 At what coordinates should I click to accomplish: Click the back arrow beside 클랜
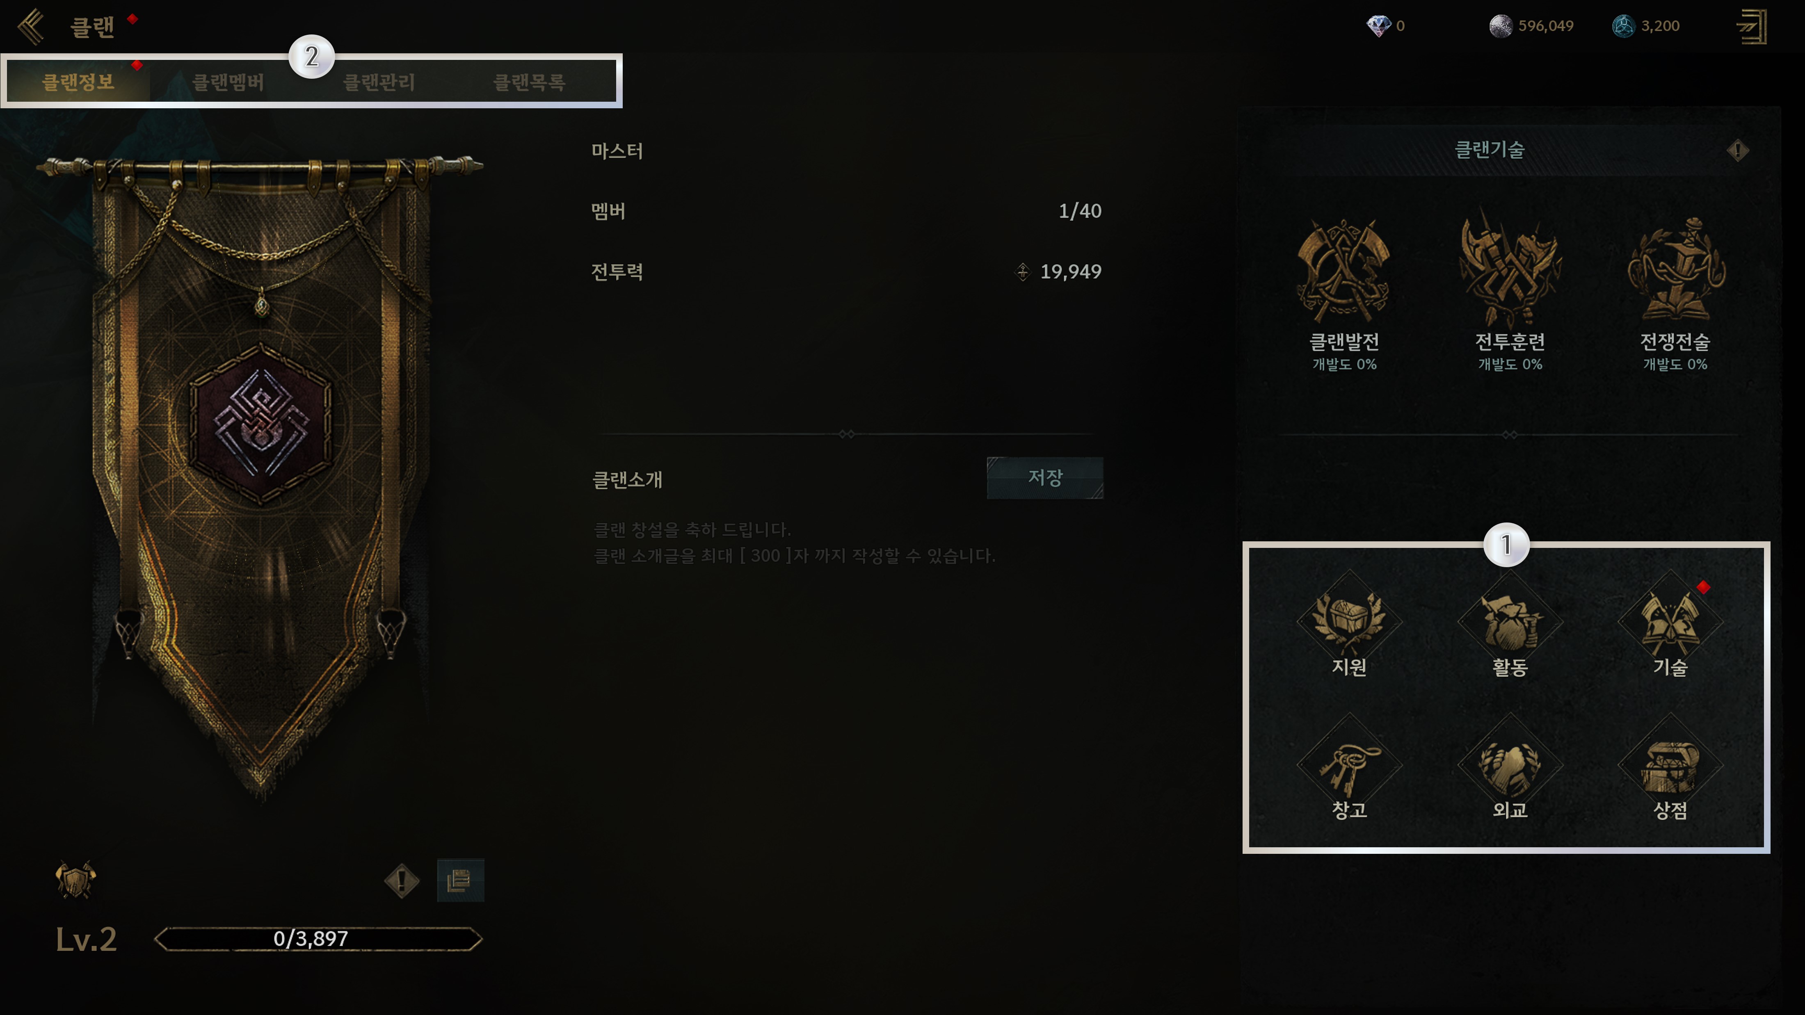[32, 26]
